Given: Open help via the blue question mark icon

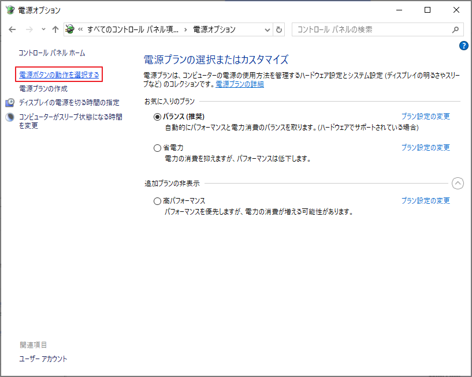Looking at the screenshot, I should coord(464,46).
